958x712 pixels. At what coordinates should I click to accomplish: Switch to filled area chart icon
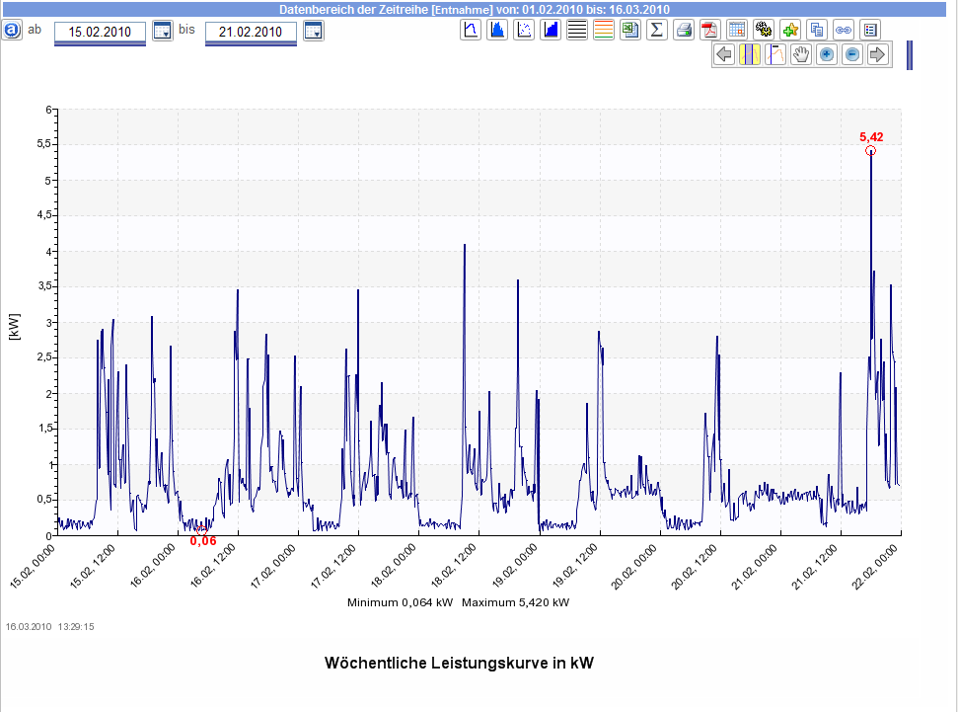click(498, 30)
